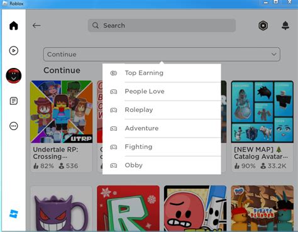Click the Top Earning coin icon
This screenshot has width=298, height=232.
click(114, 73)
